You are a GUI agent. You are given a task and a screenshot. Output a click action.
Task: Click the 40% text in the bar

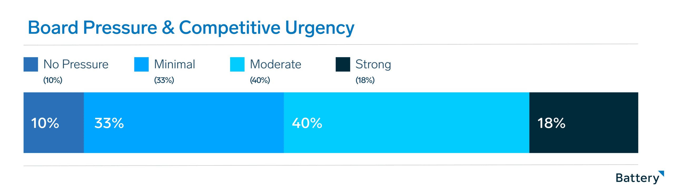307,123
